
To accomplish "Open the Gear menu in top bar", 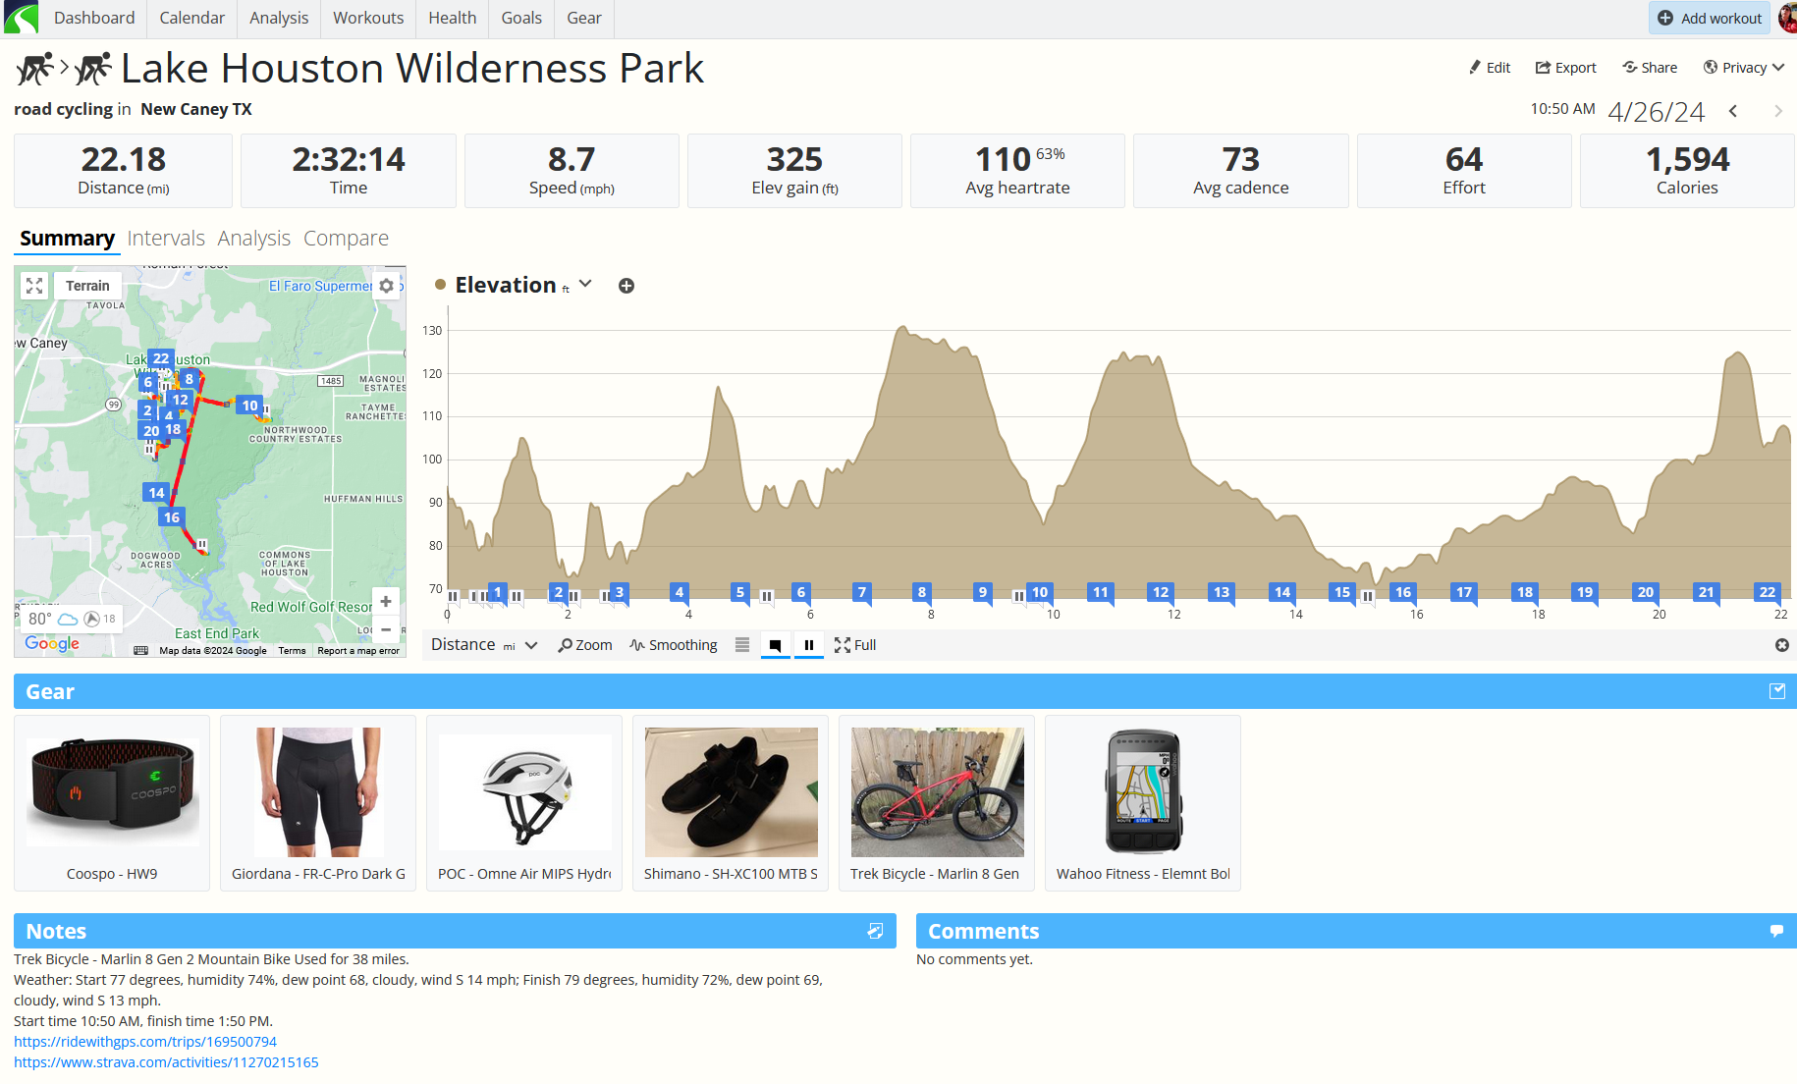I will (584, 18).
